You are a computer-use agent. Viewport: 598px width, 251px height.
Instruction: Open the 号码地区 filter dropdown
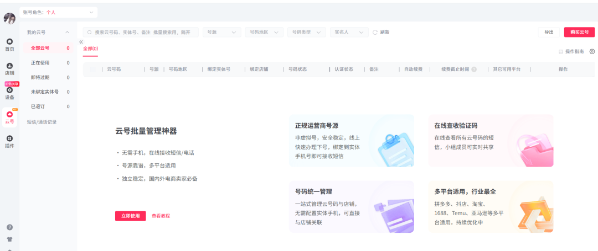(264, 33)
